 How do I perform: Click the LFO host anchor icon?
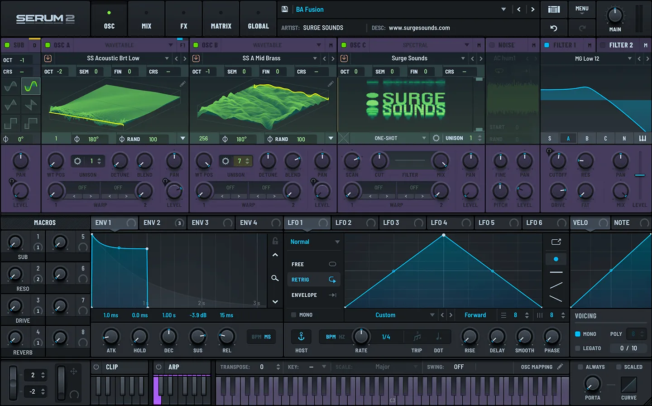point(301,337)
